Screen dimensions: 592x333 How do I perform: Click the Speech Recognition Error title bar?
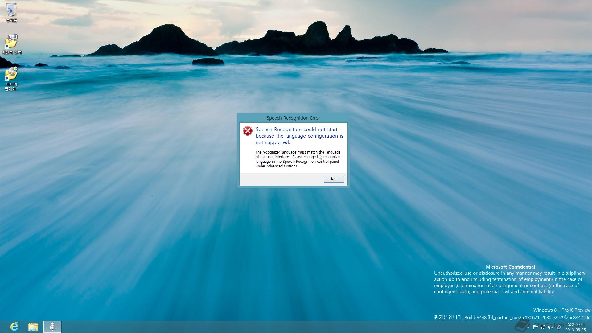click(x=293, y=118)
